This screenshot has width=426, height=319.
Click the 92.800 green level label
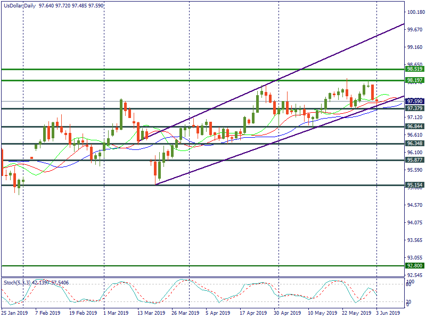tap(414, 265)
